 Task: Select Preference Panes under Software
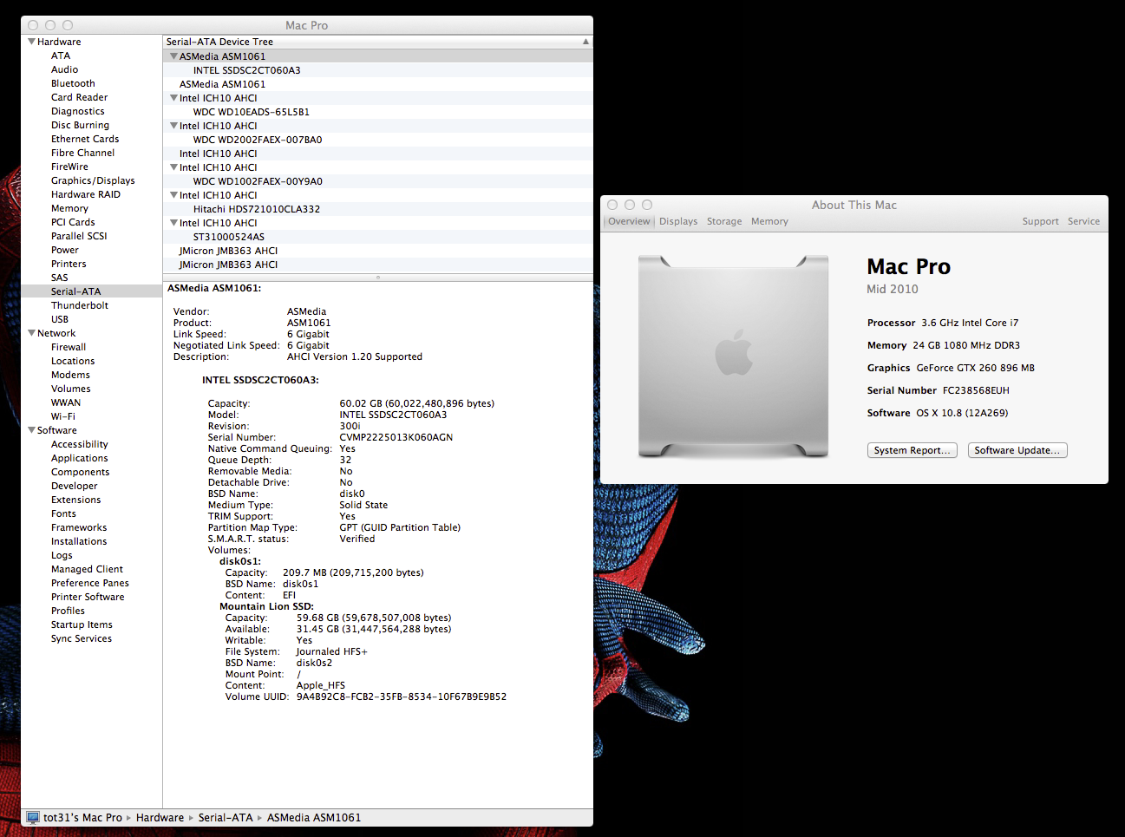(x=89, y=583)
